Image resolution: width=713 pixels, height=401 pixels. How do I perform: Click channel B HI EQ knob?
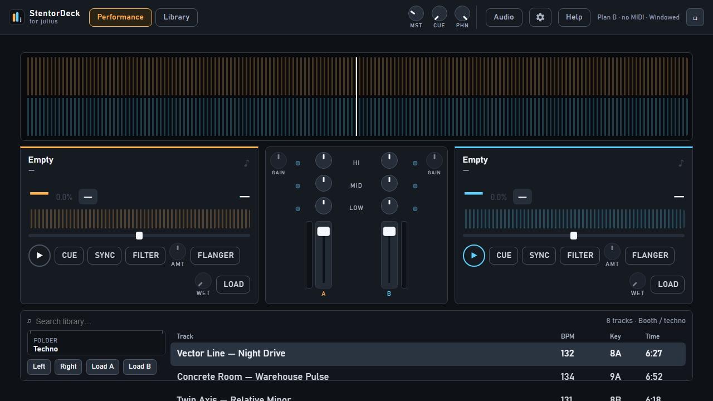389,160
